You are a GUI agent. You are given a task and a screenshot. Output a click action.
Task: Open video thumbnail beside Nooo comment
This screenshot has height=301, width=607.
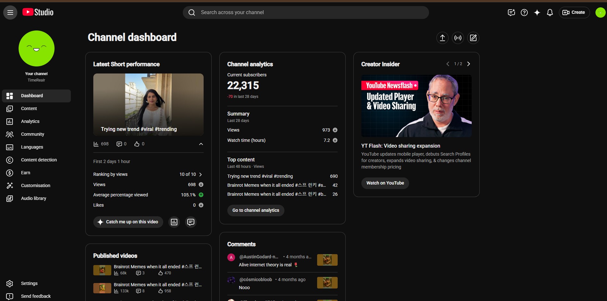(x=327, y=283)
